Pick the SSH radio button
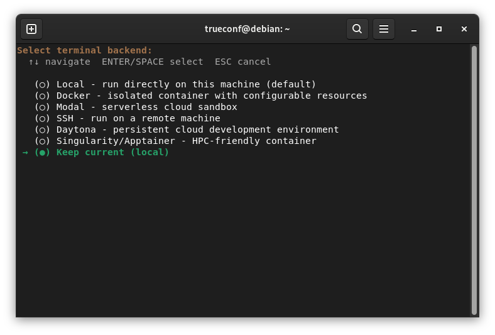This screenshot has height=335, width=495. click(42, 119)
